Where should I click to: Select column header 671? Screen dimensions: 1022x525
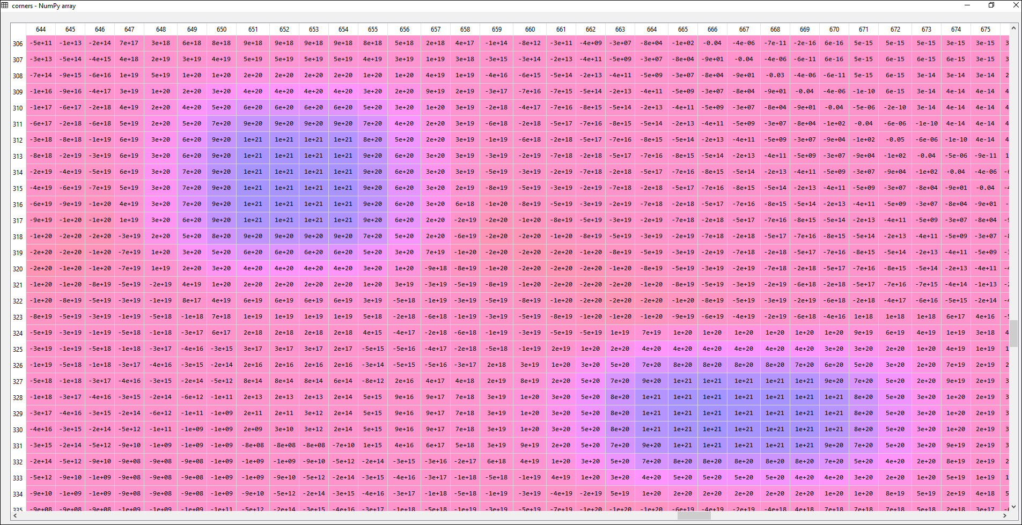point(863,29)
